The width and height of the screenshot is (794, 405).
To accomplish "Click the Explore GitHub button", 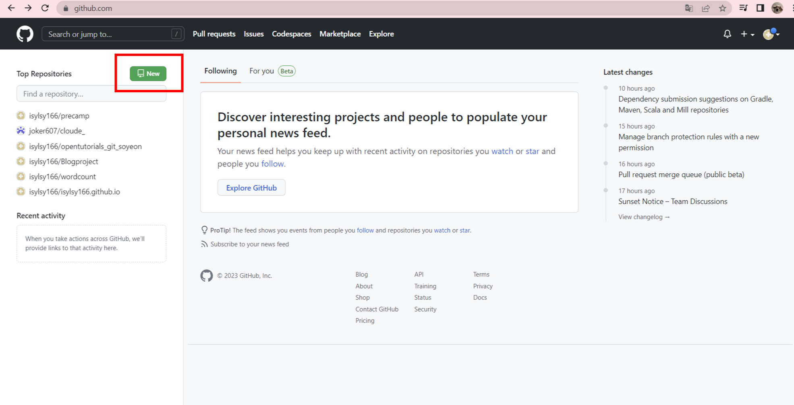I will click(251, 188).
